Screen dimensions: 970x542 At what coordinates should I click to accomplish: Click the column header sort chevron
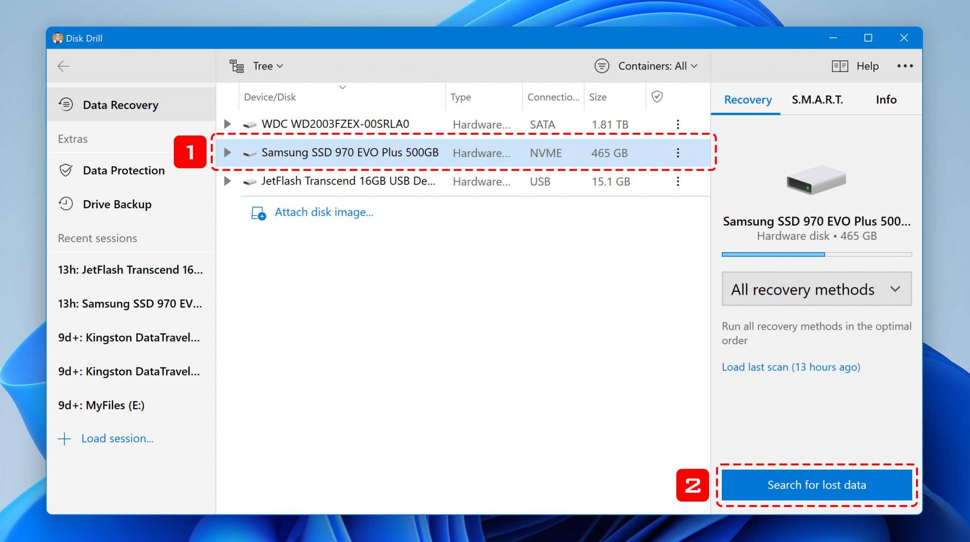point(342,87)
